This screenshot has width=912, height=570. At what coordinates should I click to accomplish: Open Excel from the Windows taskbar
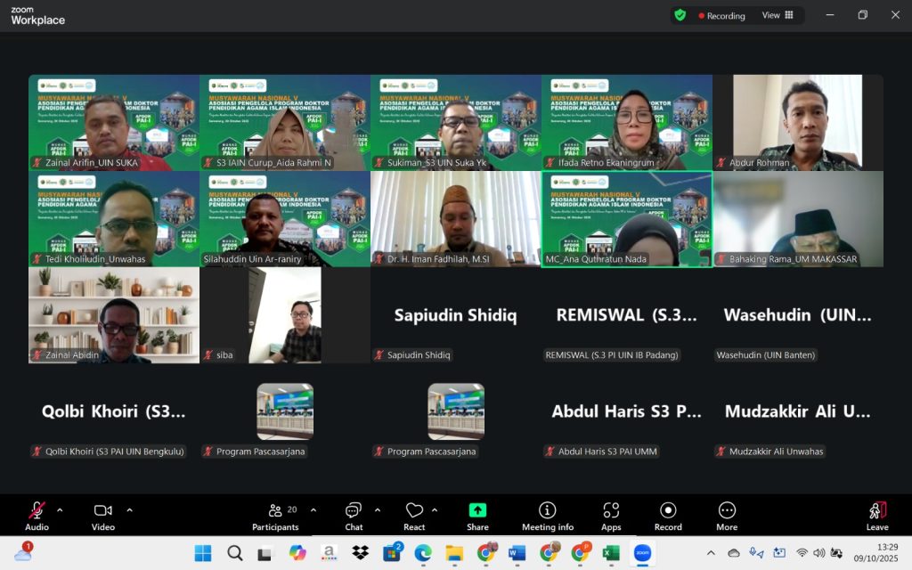tap(611, 553)
